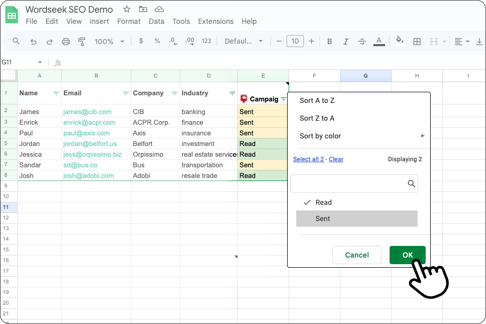Move document using the folder icon
The width and height of the screenshot is (486, 324).
point(143,9)
